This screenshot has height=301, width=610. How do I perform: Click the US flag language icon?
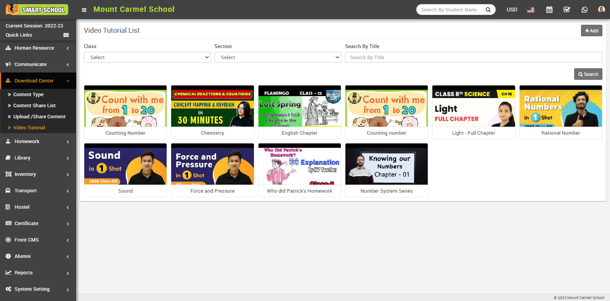tap(531, 10)
